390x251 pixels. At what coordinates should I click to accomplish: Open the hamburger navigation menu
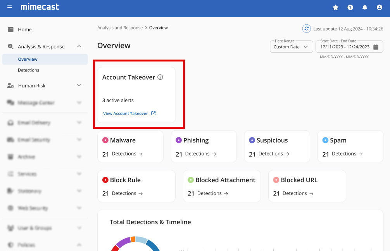click(10, 7)
